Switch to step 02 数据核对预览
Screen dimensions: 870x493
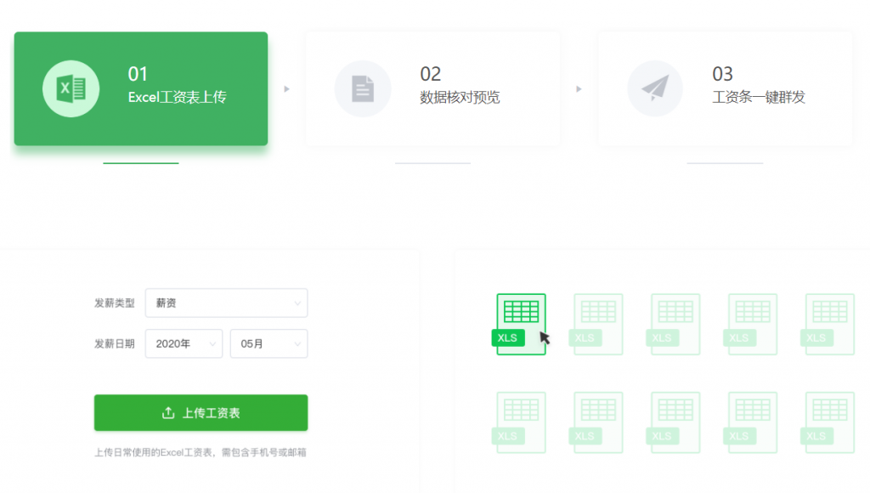tap(432, 88)
